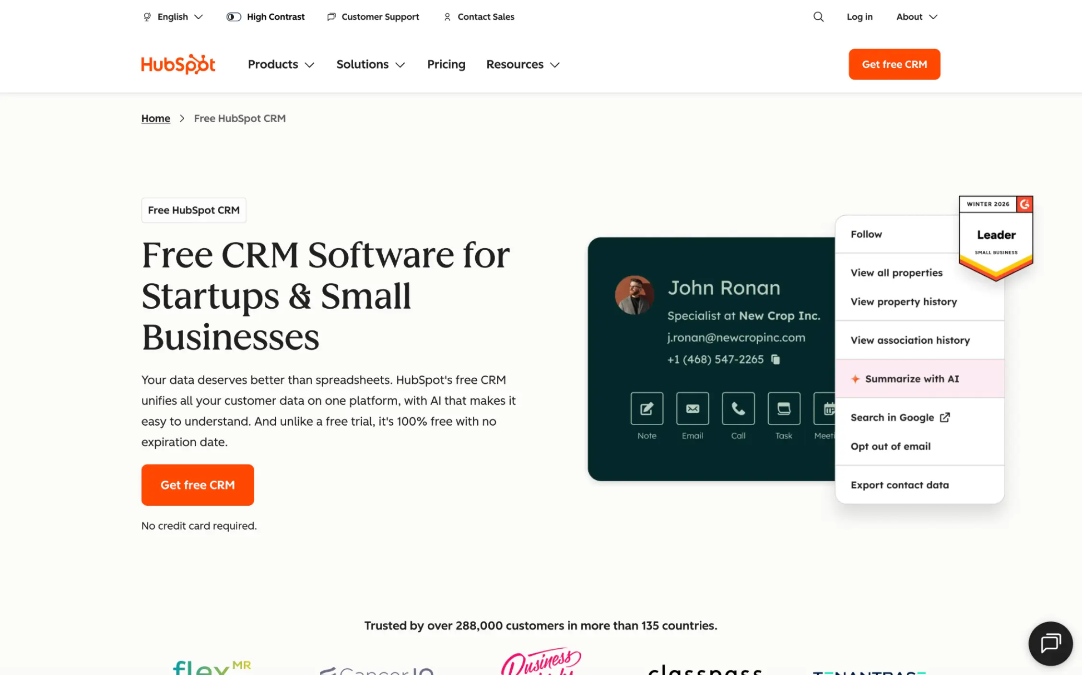The height and width of the screenshot is (675, 1082).
Task: Click the AI sparkle icon in Summarize row
Action: pyautogui.click(x=855, y=379)
